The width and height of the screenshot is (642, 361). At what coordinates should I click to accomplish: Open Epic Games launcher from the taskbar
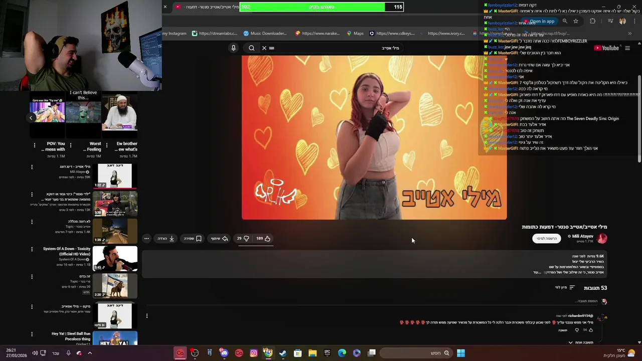coord(327,353)
